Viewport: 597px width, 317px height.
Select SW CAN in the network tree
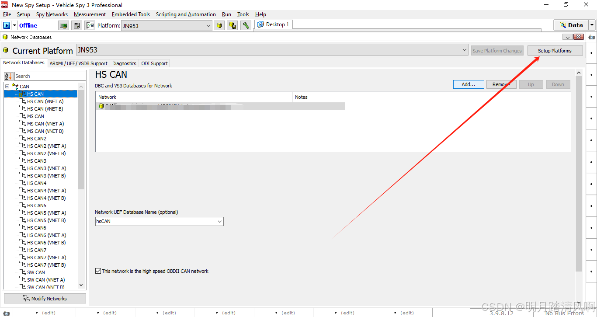(x=36, y=272)
